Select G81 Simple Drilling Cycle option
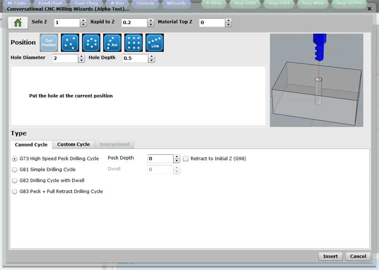This screenshot has height=270, width=379. [15, 169]
